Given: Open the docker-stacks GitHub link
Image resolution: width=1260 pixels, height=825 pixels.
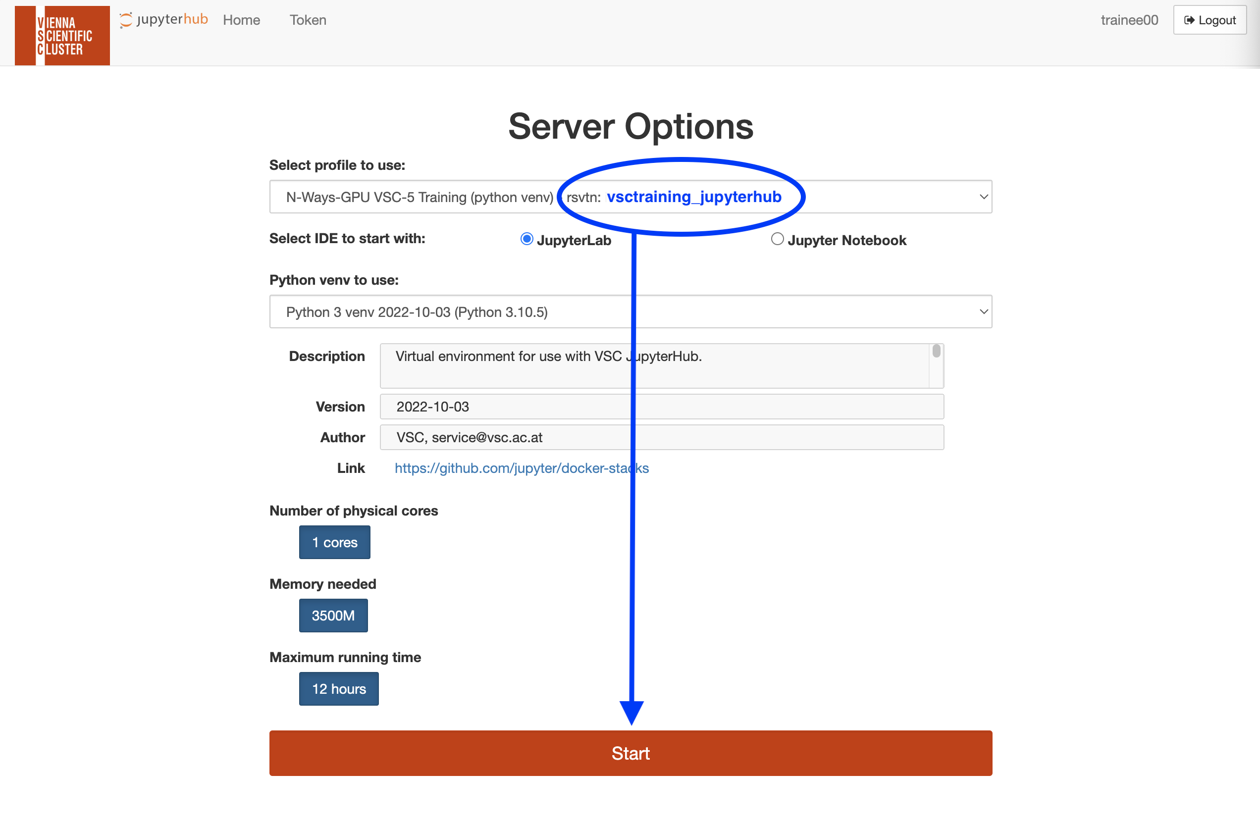Looking at the screenshot, I should pyautogui.click(x=522, y=468).
